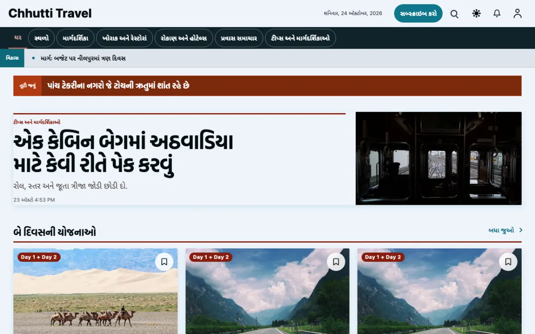Open notifications bell icon
Screen dimensions: 535x334
click(x=497, y=14)
